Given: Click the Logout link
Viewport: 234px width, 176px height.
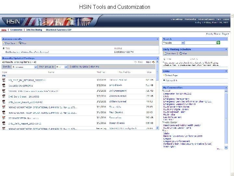Looking at the screenshot, I should tap(226, 19).
